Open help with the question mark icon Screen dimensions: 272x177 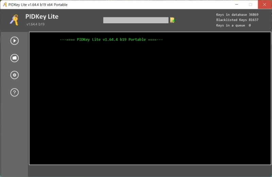click(14, 92)
